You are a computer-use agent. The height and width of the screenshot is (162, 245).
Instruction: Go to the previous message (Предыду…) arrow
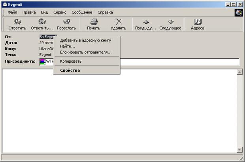146,22
